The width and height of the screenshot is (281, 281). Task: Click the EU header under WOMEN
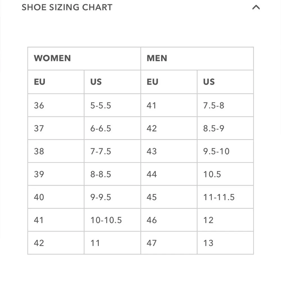click(x=40, y=82)
